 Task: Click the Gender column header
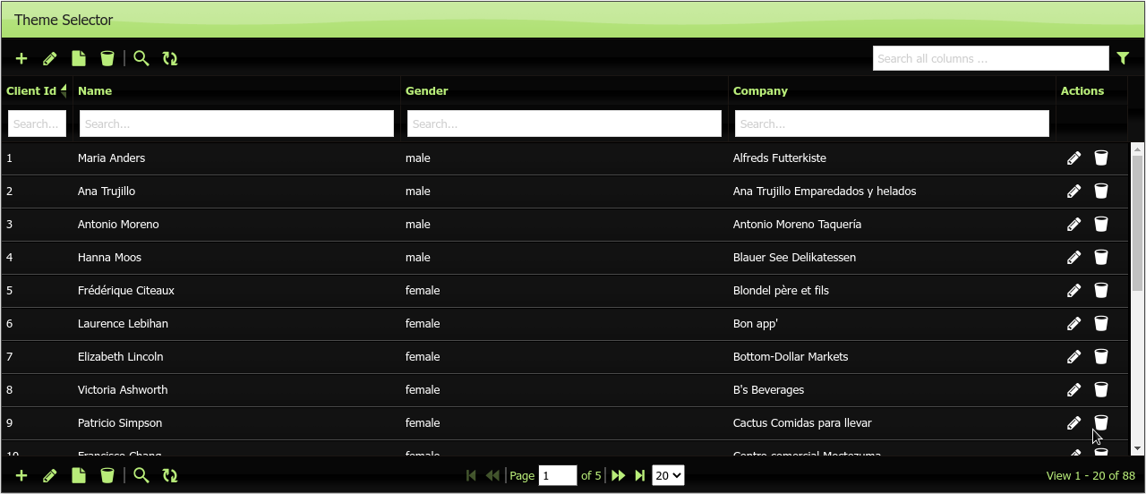coord(426,91)
